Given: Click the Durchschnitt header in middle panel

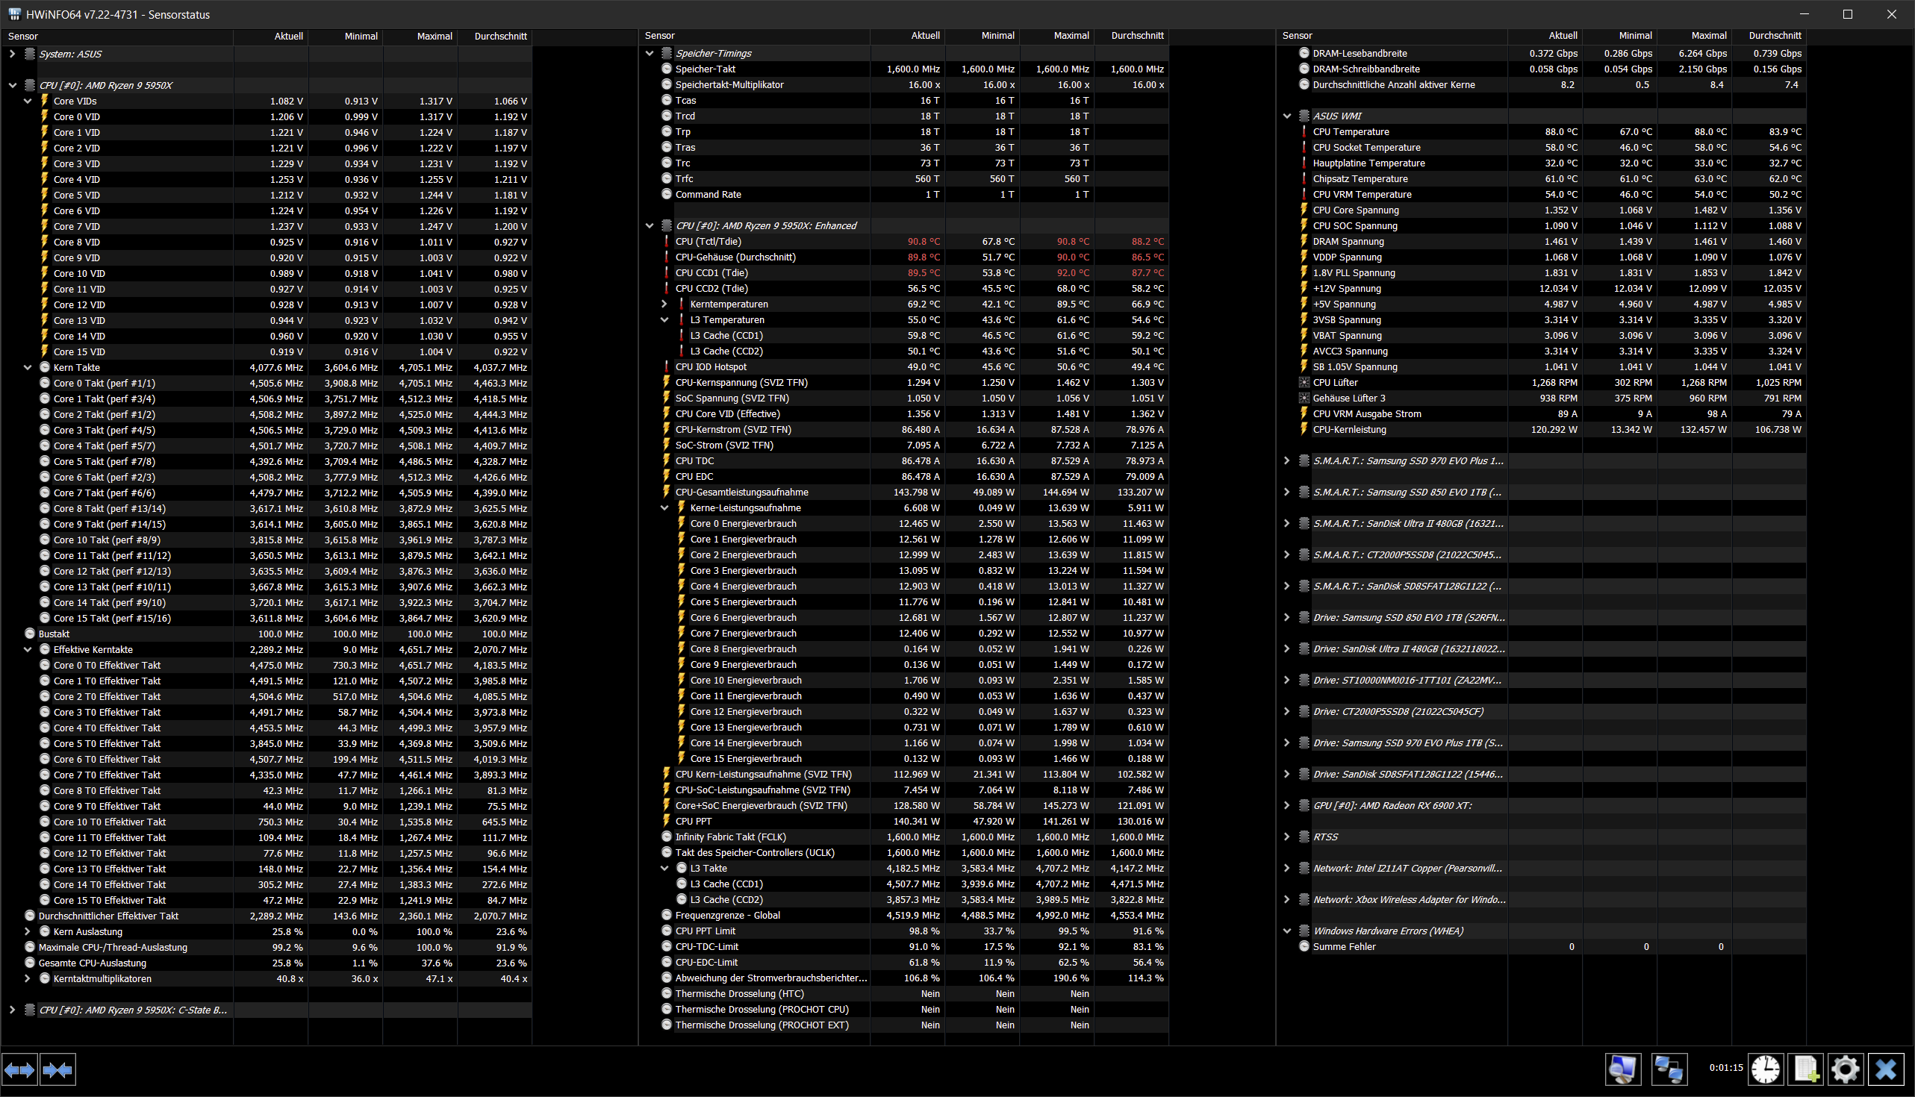Looking at the screenshot, I should [1136, 35].
